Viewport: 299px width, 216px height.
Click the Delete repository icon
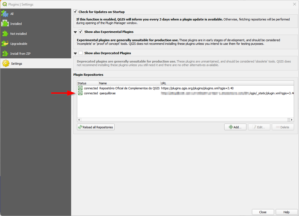278,127
